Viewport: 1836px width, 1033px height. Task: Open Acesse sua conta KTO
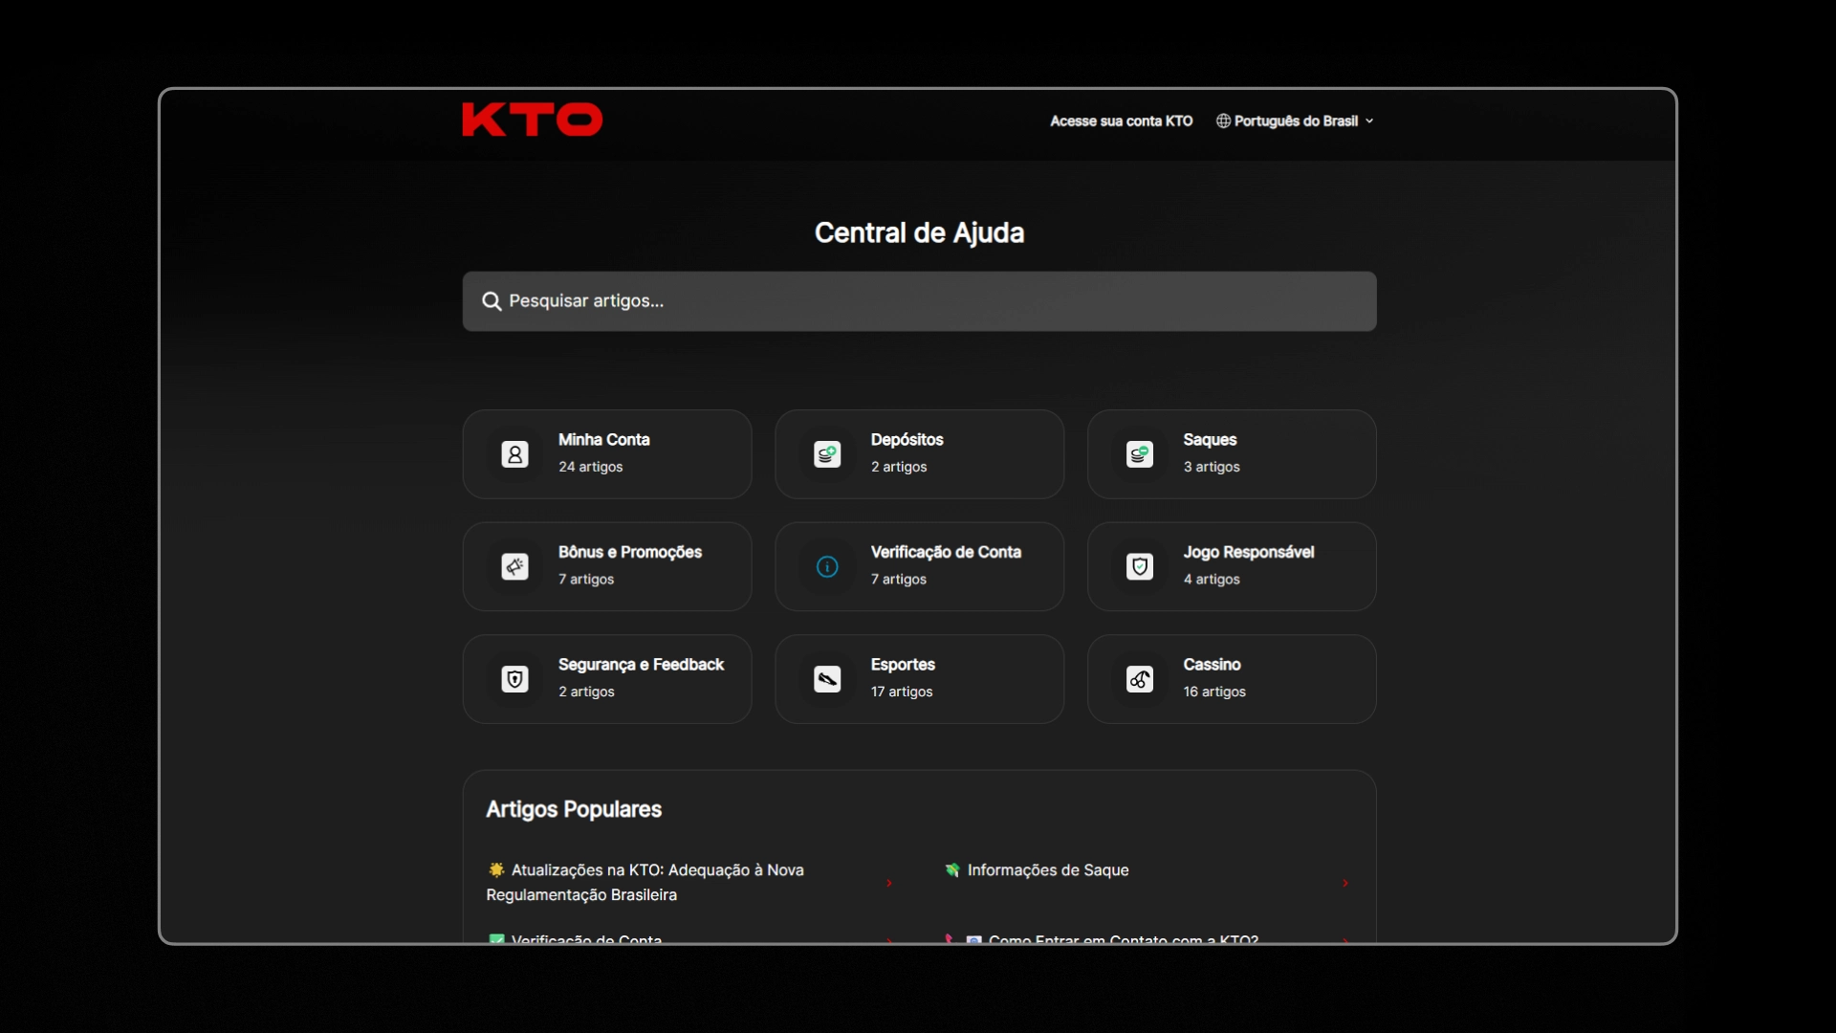pyautogui.click(x=1121, y=121)
